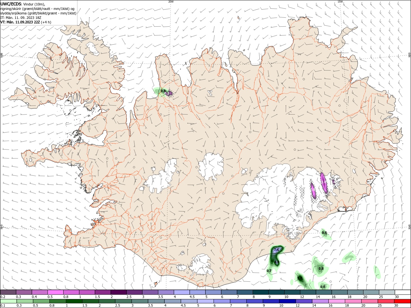Pick the light green 0.3 swatch, lower scale
The image size is (411, 308).
tap(25, 301)
